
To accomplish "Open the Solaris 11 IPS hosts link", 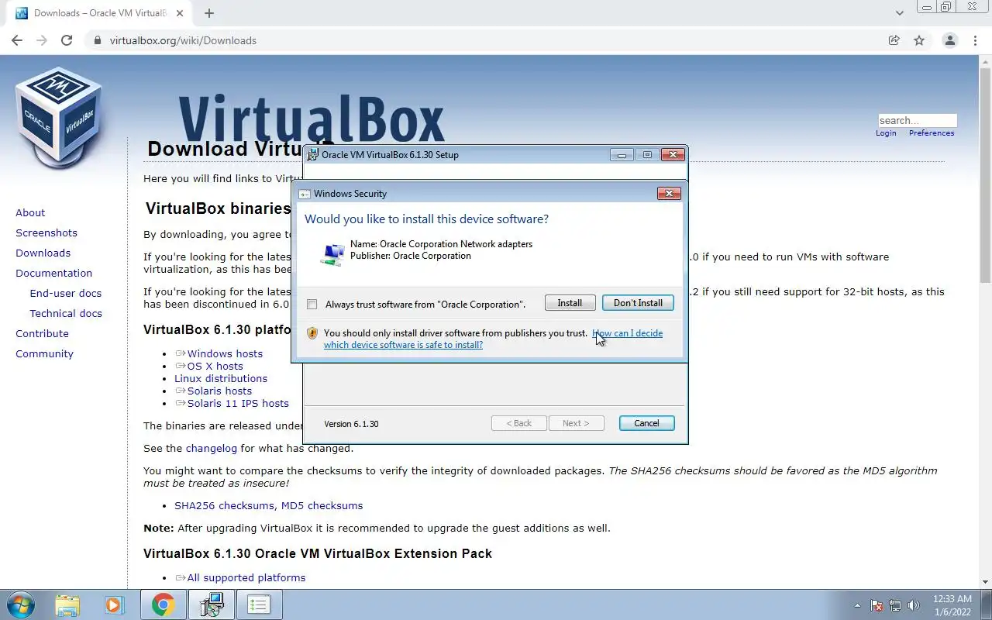I will [238, 403].
